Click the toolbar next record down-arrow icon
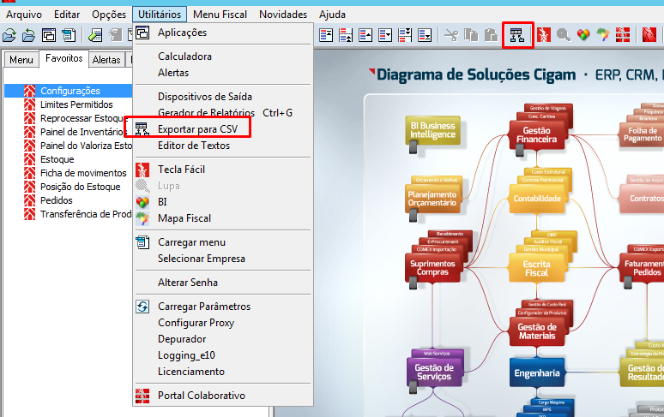 385,35
